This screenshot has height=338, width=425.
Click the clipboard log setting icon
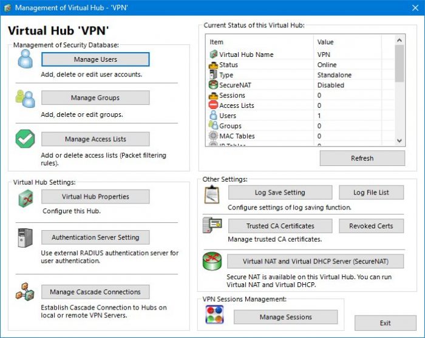(x=212, y=194)
